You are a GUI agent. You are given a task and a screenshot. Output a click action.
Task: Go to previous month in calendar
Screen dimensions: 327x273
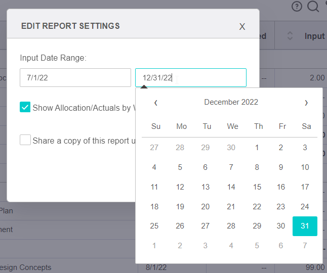click(156, 103)
